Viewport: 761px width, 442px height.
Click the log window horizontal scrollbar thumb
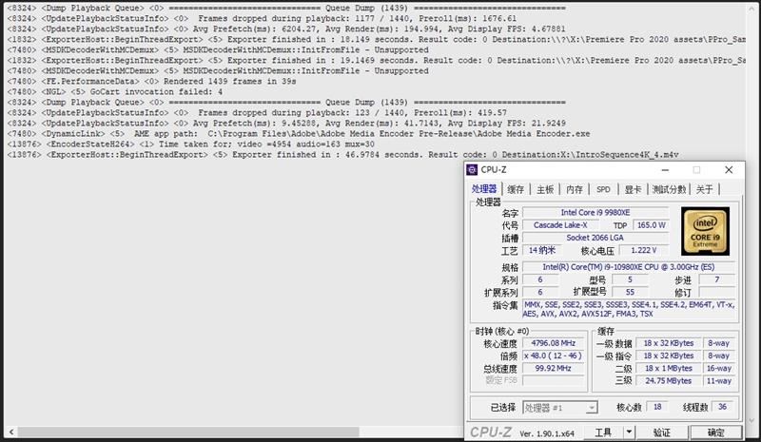[188, 432]
